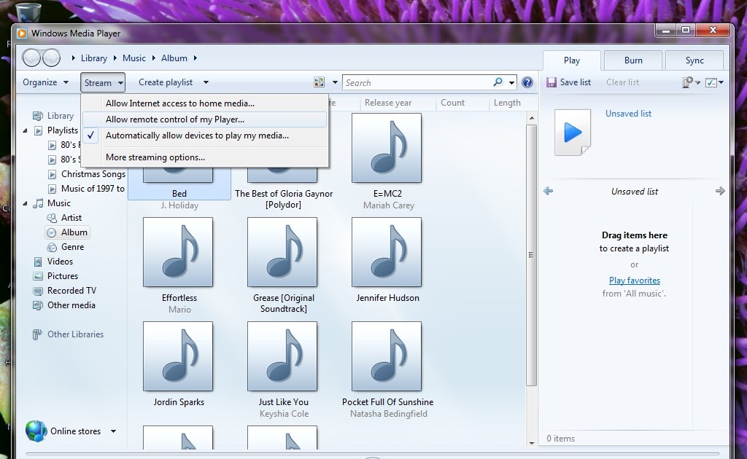Click the scrollbar down arrow

[x=532, y=443]
